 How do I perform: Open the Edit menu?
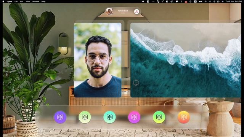22,2
